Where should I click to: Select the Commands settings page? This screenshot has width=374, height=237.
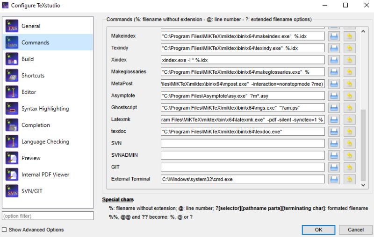(48, 42)
